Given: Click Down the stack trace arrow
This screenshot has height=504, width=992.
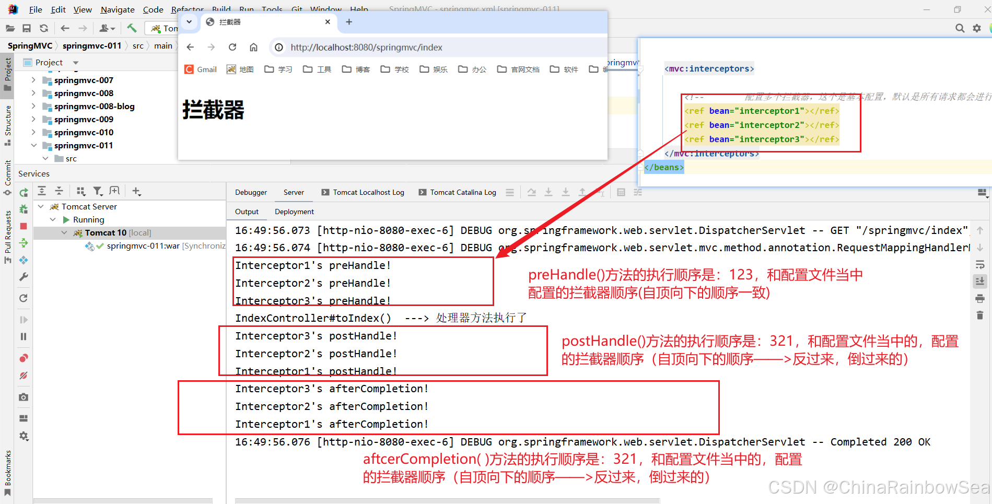Looking at the screenshot, I should pos(980,248).
